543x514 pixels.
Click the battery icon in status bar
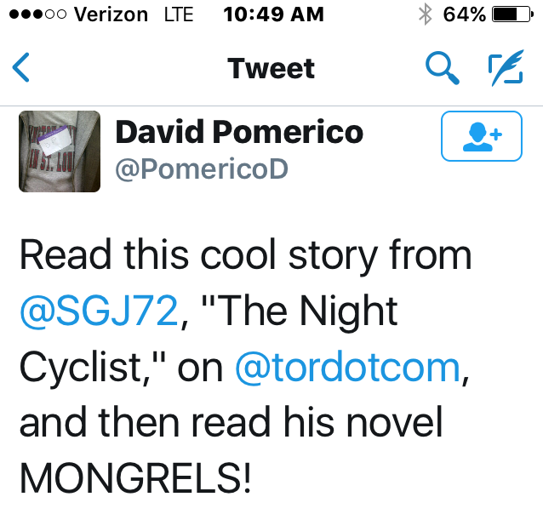pyautogui.click(x=511, y=14)
